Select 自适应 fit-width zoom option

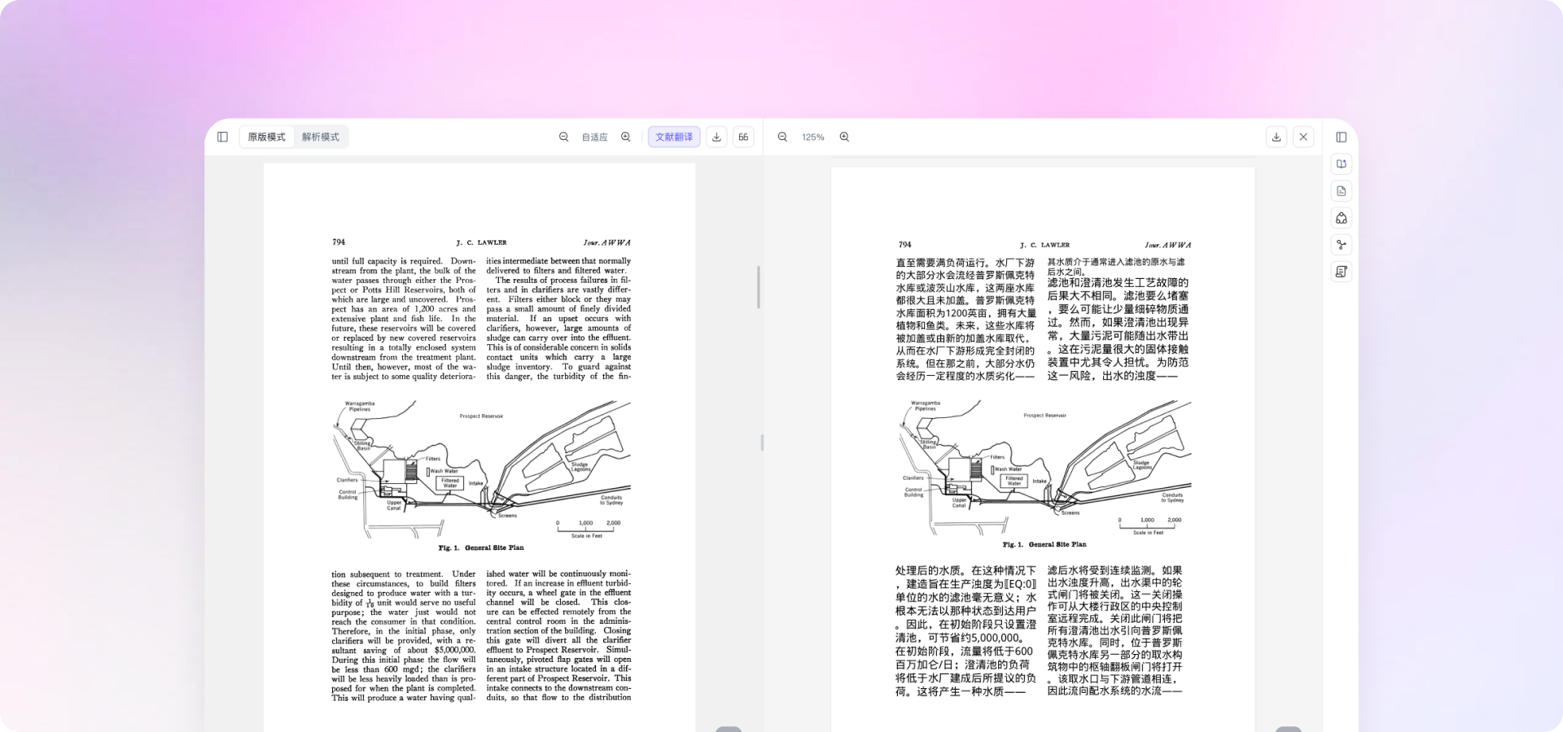point(595,137)
